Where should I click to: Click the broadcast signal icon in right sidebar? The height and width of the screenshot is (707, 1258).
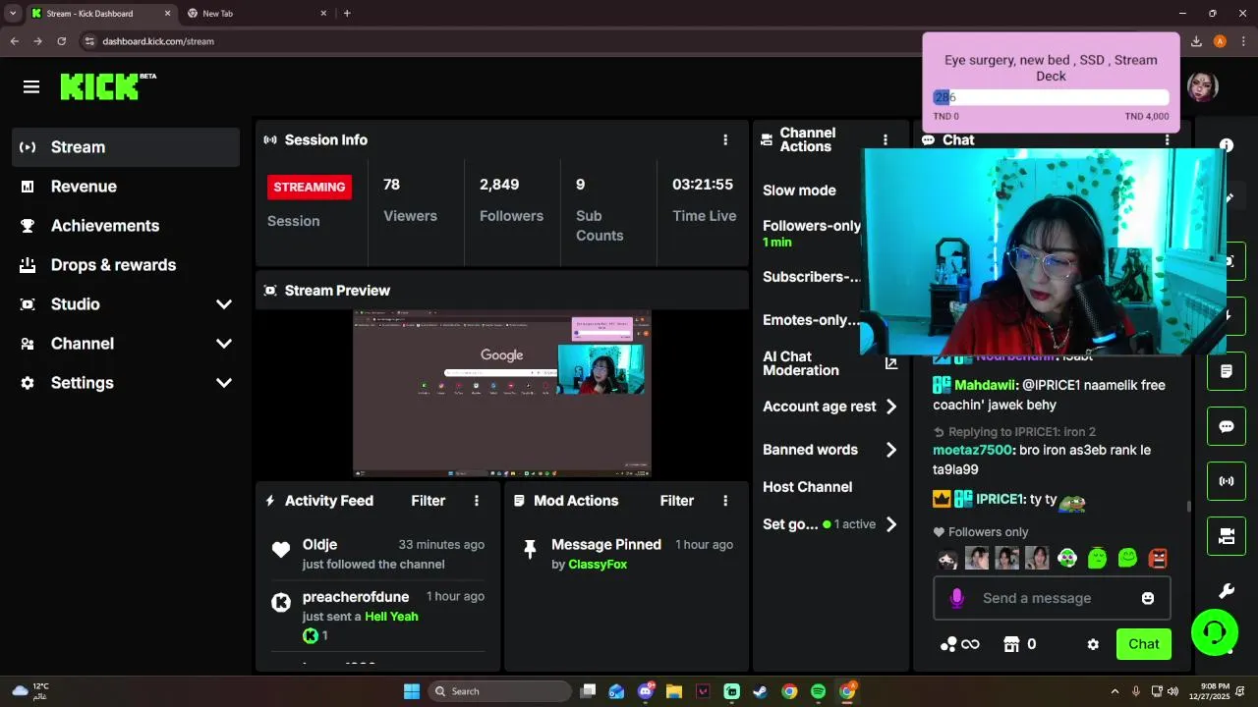click(x=1227, y=481)
